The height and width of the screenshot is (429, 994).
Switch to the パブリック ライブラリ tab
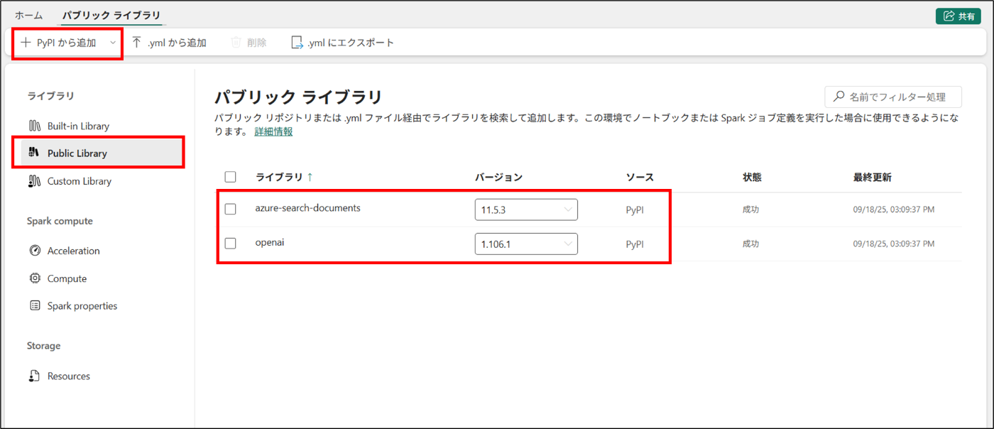[111, 15]
